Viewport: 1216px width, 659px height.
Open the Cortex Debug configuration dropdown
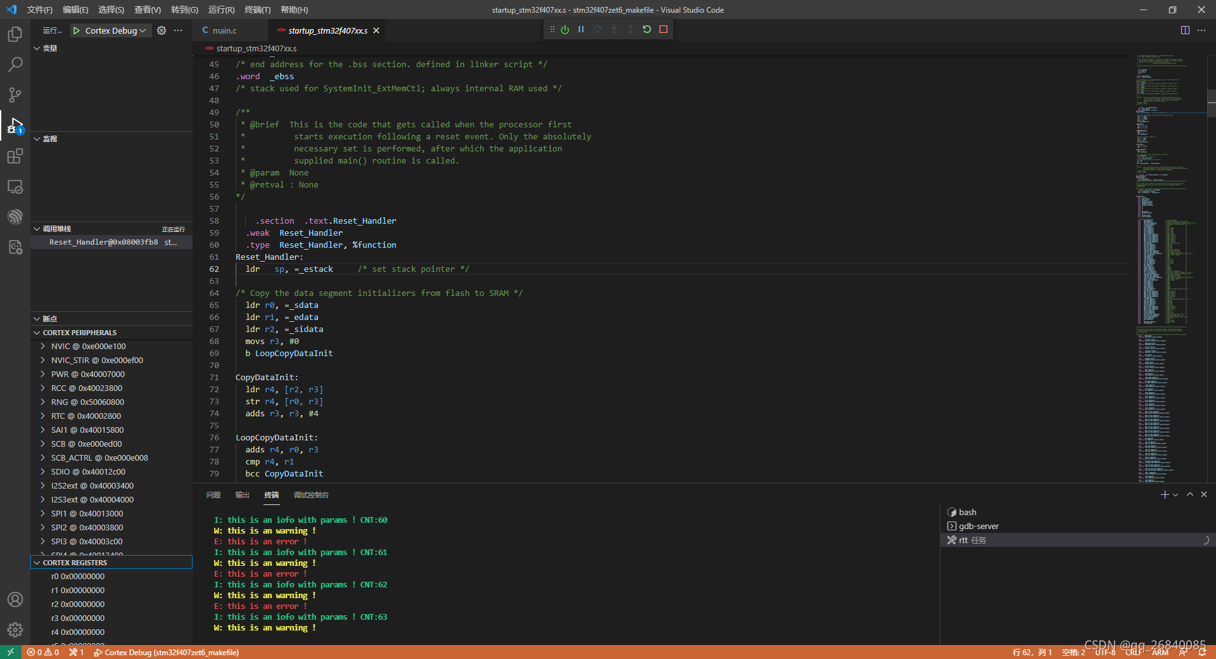pyautogui.click(x=110, y=30)
